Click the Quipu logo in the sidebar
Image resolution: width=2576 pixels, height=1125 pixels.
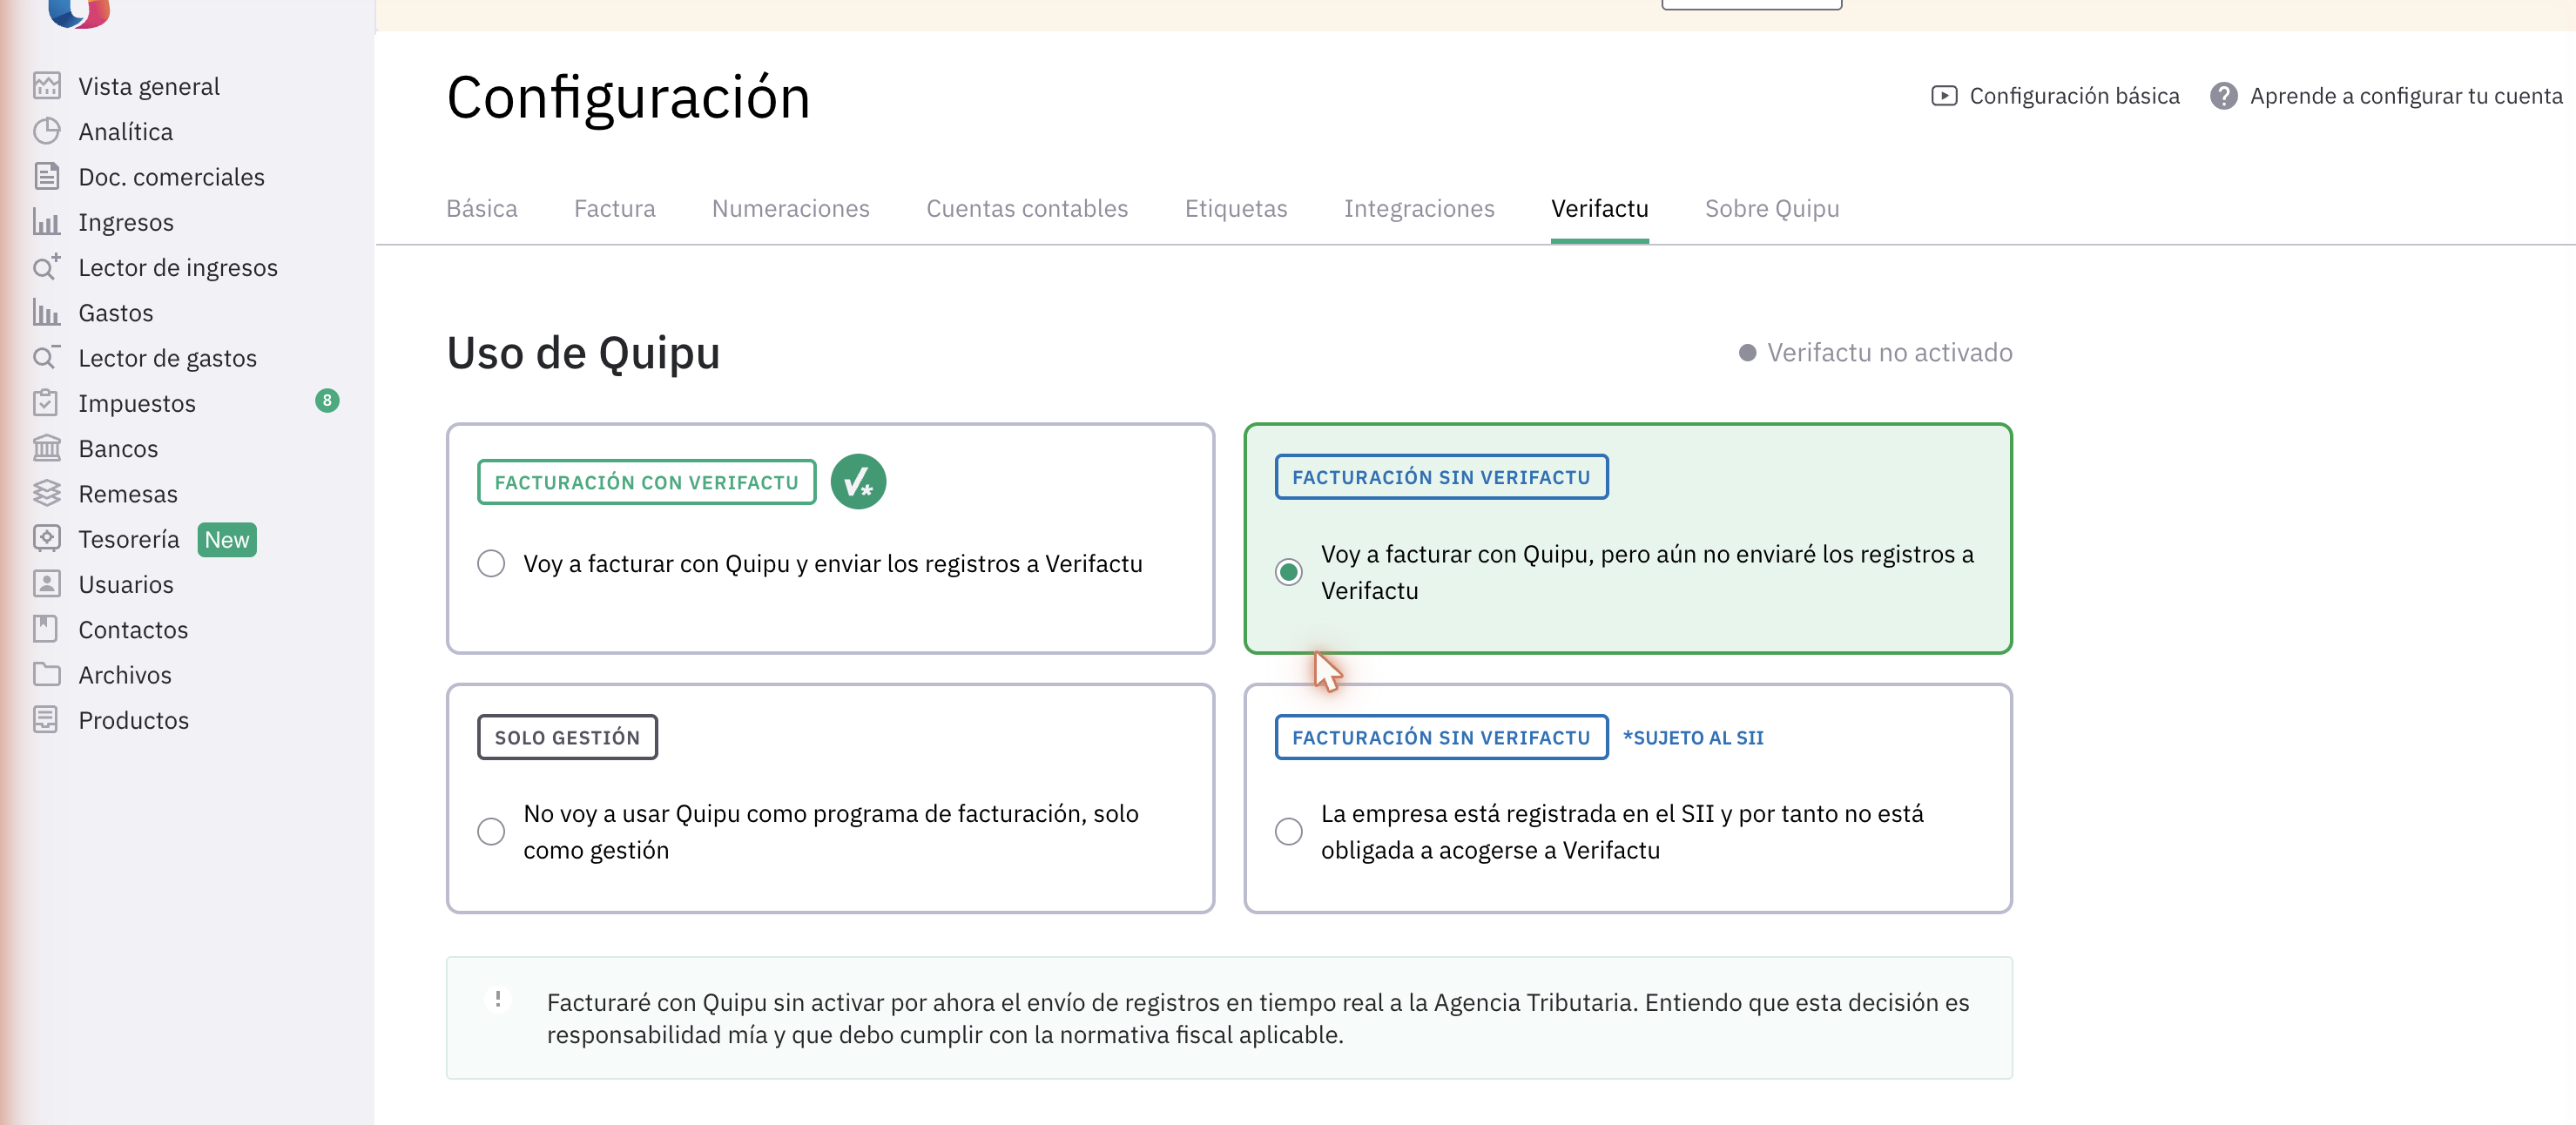tap(79, 12)
